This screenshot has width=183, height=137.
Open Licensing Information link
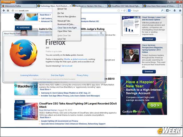pyautogui.click(x=29, y=75)
